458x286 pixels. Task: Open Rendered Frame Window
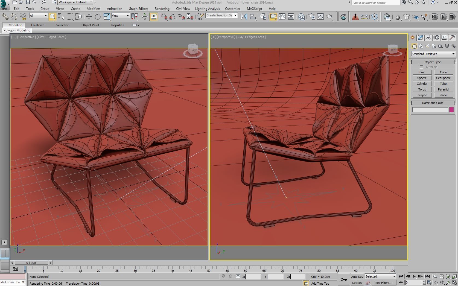pos(320,17)
